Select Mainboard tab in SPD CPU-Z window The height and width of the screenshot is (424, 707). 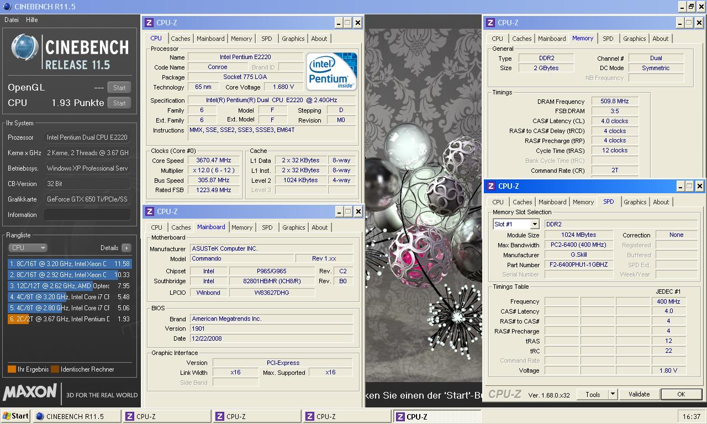click(552, 202)
